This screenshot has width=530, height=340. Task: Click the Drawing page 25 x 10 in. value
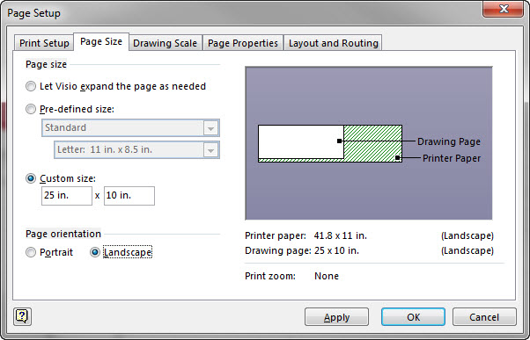tap(336, 250)
